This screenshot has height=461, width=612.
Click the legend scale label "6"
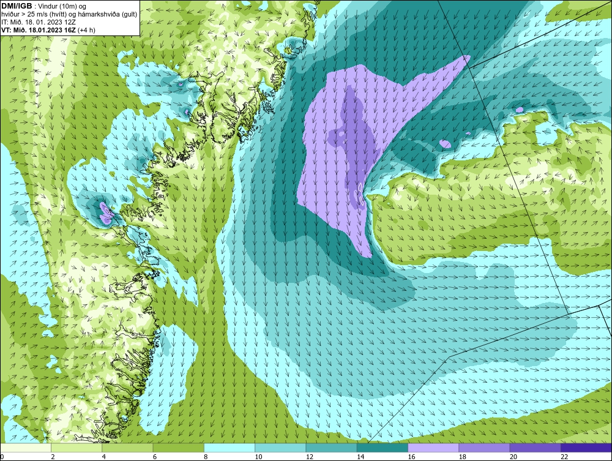click(x=155, y=457)
